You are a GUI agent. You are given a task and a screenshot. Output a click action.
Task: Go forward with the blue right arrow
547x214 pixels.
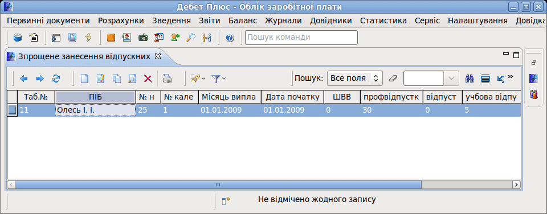pos(40,79)
